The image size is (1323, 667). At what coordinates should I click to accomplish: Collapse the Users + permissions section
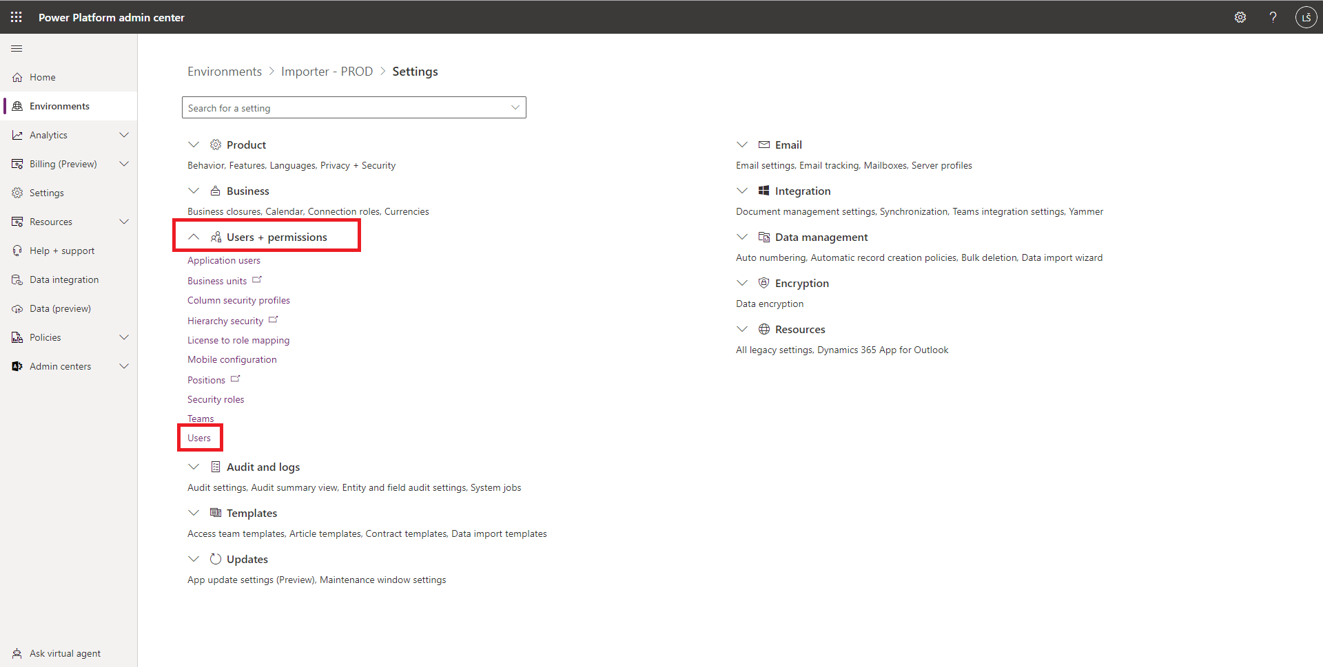(x=194, y=237)
